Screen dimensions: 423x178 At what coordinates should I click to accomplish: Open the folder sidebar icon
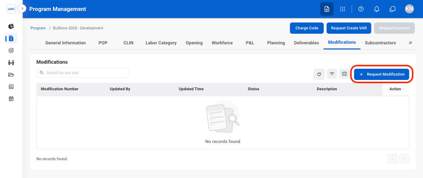(11, 75)
